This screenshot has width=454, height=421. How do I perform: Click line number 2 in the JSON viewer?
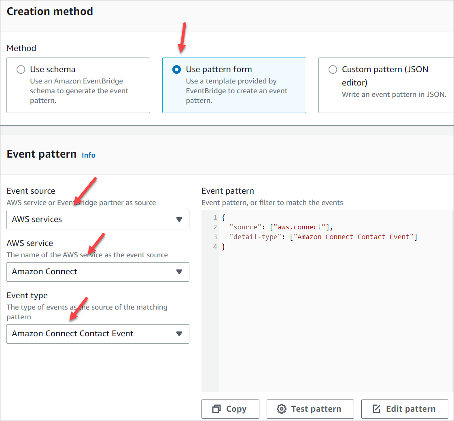click(x=214, y=227)
